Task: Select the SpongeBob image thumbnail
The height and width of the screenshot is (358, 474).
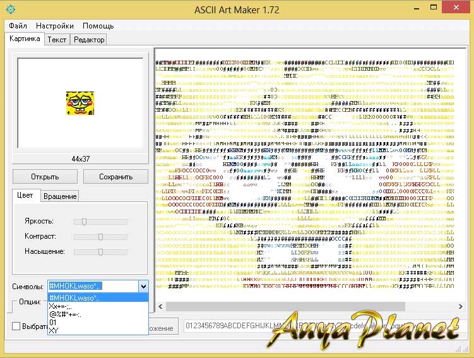Action: click(80, 103)
